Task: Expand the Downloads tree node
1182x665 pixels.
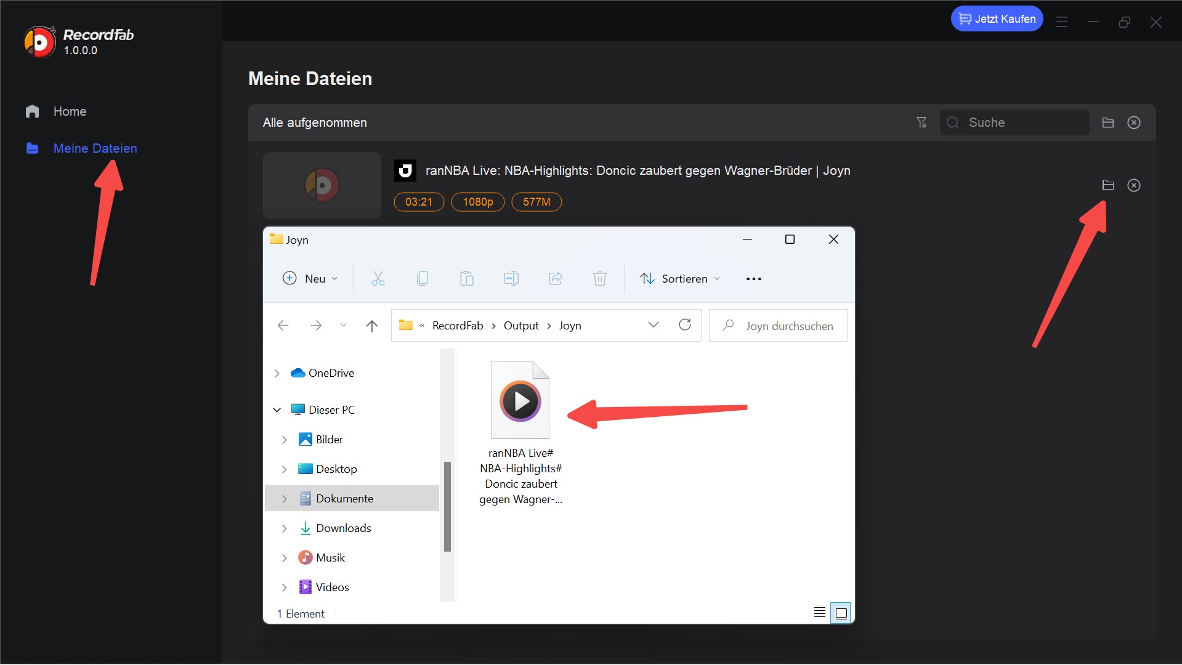Action: (285, 528)
